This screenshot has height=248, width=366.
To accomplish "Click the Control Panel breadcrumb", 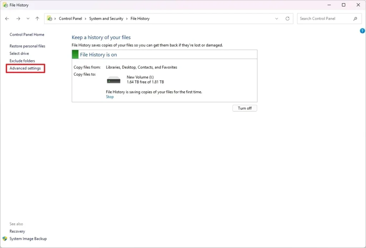I will pyautogui.click(x=70, y=19).
